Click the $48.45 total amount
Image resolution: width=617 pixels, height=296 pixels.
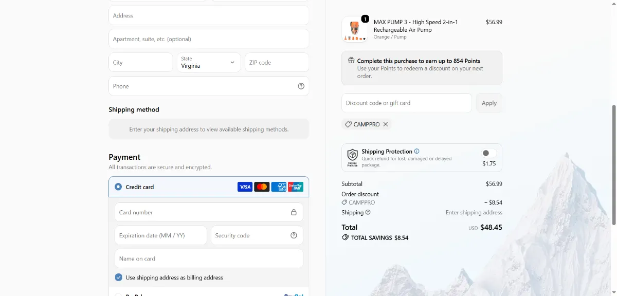491,227
